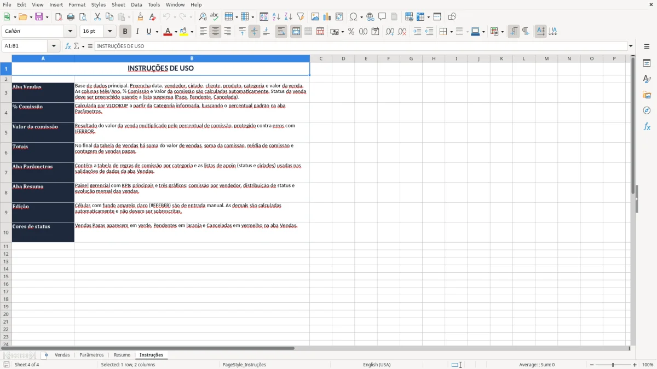Viewport: 657px width, 369px height.
Task: Insert a hyperlink
Action: 370,17
